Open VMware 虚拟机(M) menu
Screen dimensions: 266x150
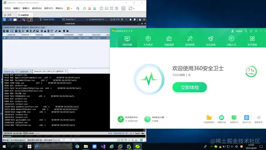click(37, 8)
